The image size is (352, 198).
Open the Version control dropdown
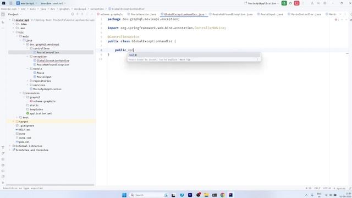pyautogui.click(x=53, y=3)
